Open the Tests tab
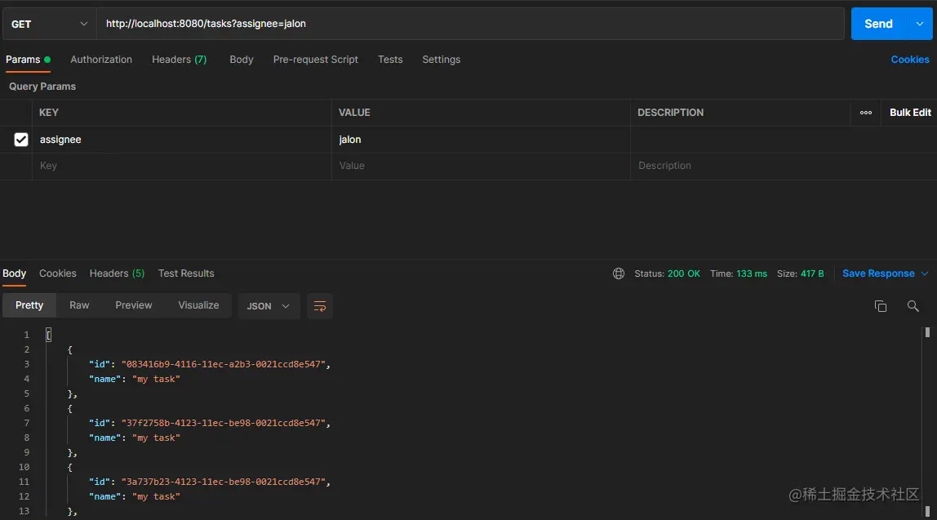The image size is (937, 520). pos(390,60)
